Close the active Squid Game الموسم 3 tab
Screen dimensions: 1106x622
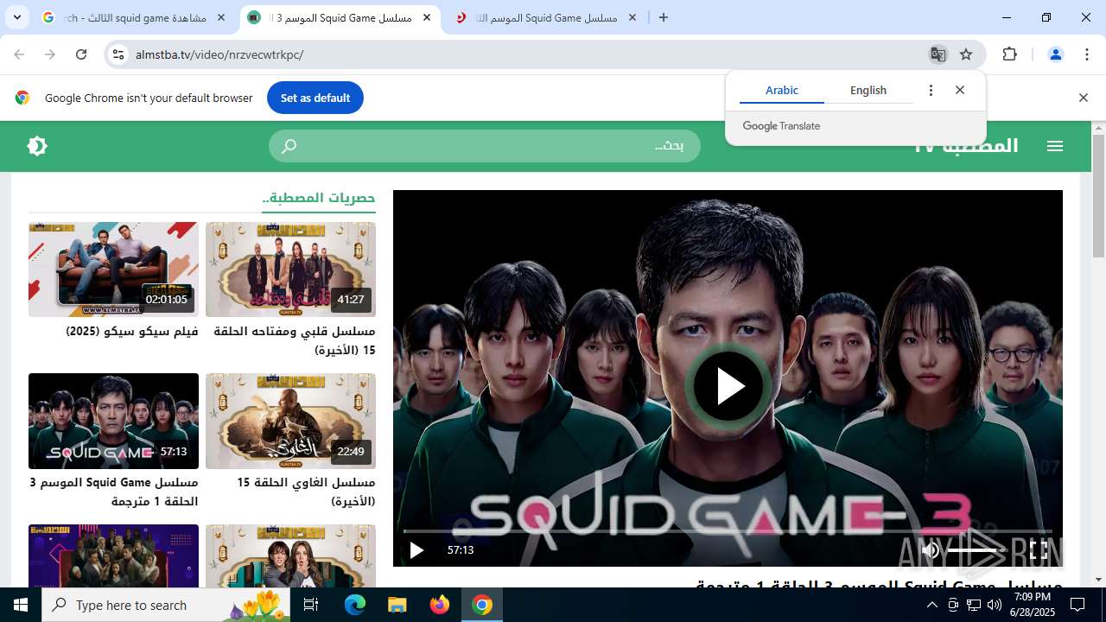(427, 17)
